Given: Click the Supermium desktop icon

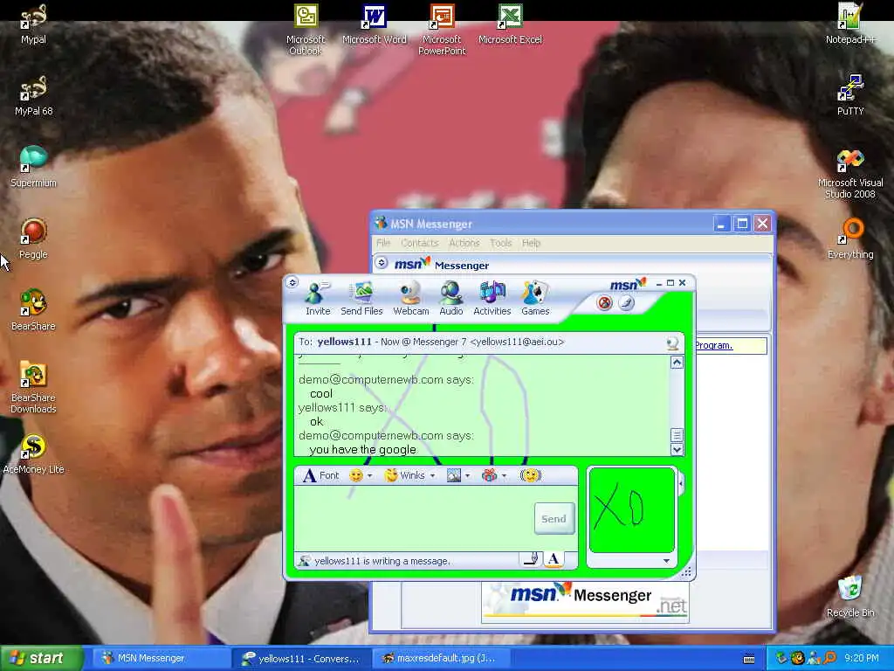Looking at the screenshot, I should click(x=33, y=167).
